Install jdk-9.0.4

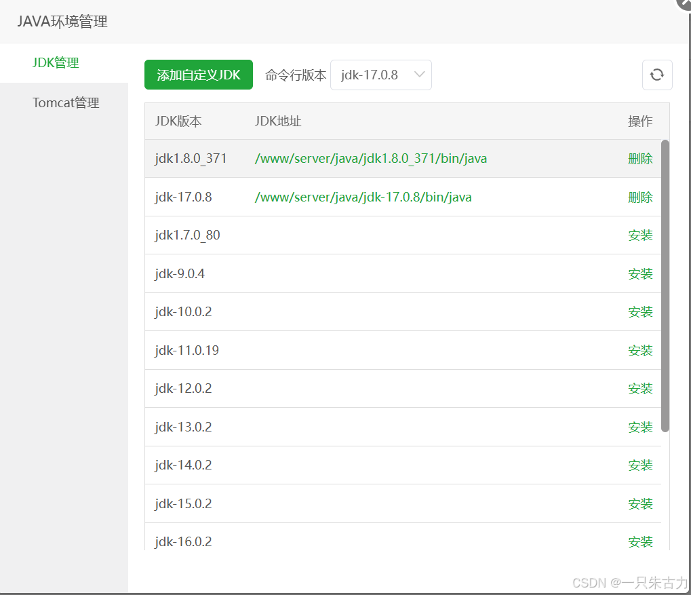(640, 273)
